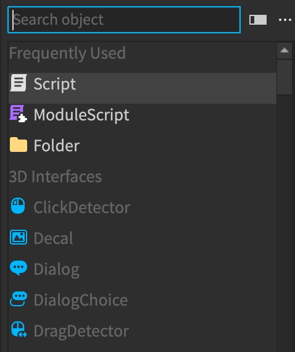Open the three-dot options menu
295x352 pixels.
click(285, 20)
